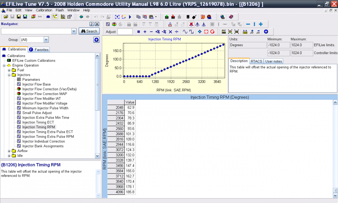The image size is (338, 203).
Task: Collapse the Injectors folder
Action: [9, 75]
